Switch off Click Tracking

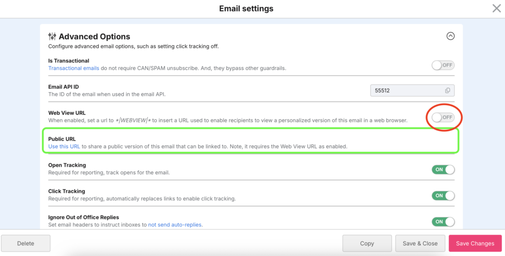coord(443,195)
